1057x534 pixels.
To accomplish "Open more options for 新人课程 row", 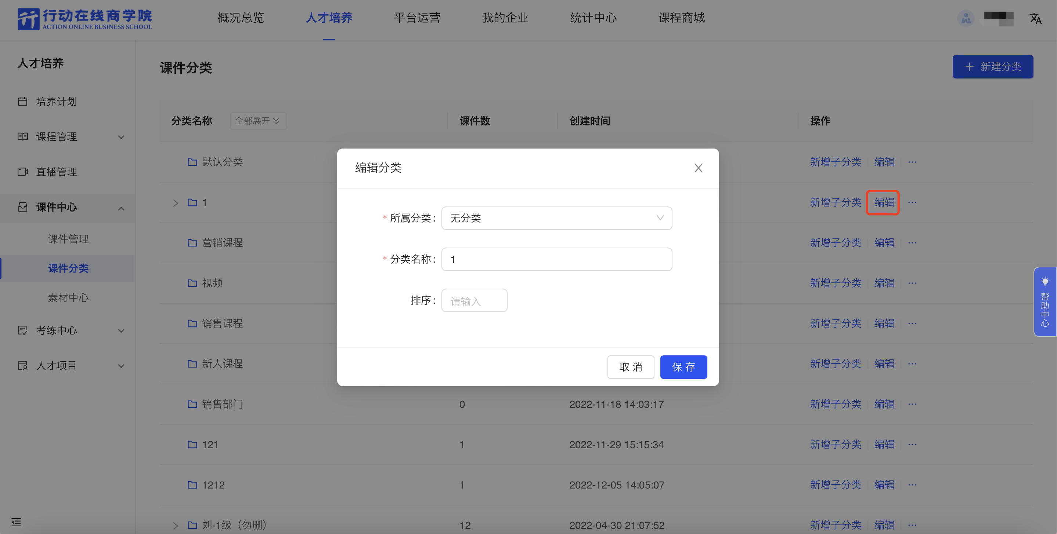I will [912, 364].
